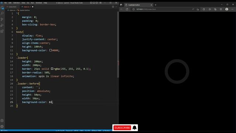
Task: Click the VS Code logo in title bar
Action: tap(1, 3)
